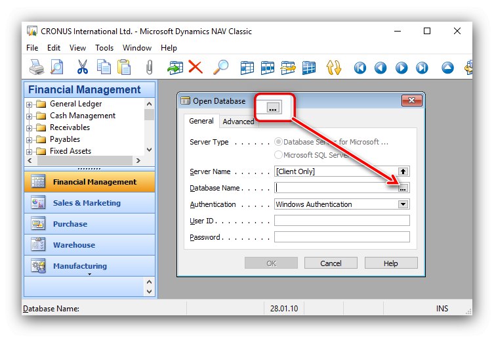Image resolution: width=494 pixels, height=337 pixels.
Task: Click in the User ID field
Action: pyautogui.click(x=342, y=221)
